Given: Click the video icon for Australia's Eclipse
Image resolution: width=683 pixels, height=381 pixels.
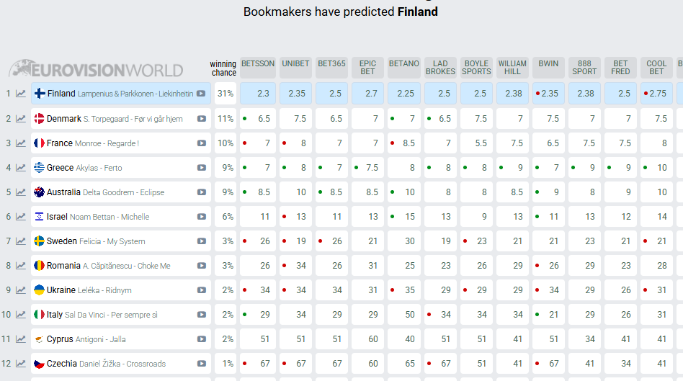Looking at the screenshot, I should [x=202, y=192].
